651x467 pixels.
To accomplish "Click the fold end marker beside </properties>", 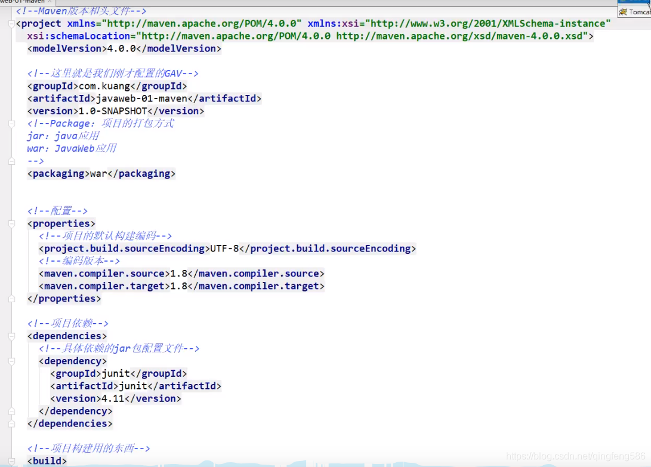I will coord(11,299).
